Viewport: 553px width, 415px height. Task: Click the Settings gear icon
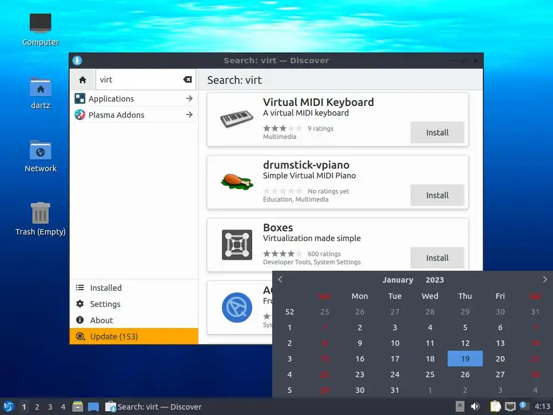click(x=80, y=304)
